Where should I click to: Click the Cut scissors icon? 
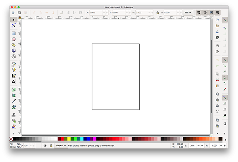tap(217, 80)
